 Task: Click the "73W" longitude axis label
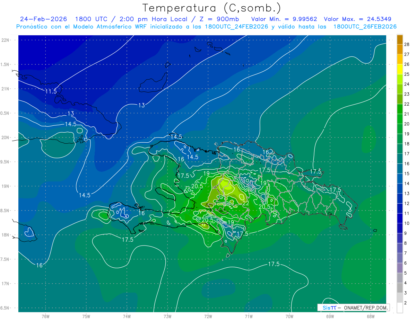click(x=167, y=316)
